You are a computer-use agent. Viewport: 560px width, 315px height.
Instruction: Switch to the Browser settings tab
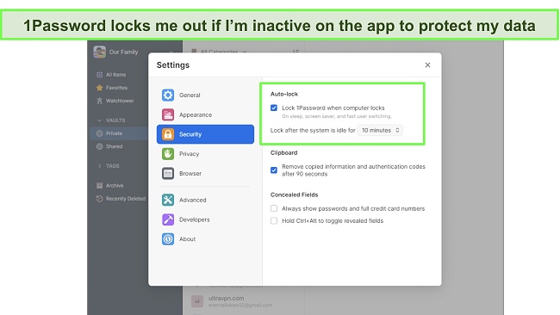coord(205,173)
